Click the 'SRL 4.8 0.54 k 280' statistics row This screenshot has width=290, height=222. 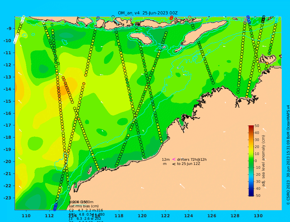tap(87, 214)
